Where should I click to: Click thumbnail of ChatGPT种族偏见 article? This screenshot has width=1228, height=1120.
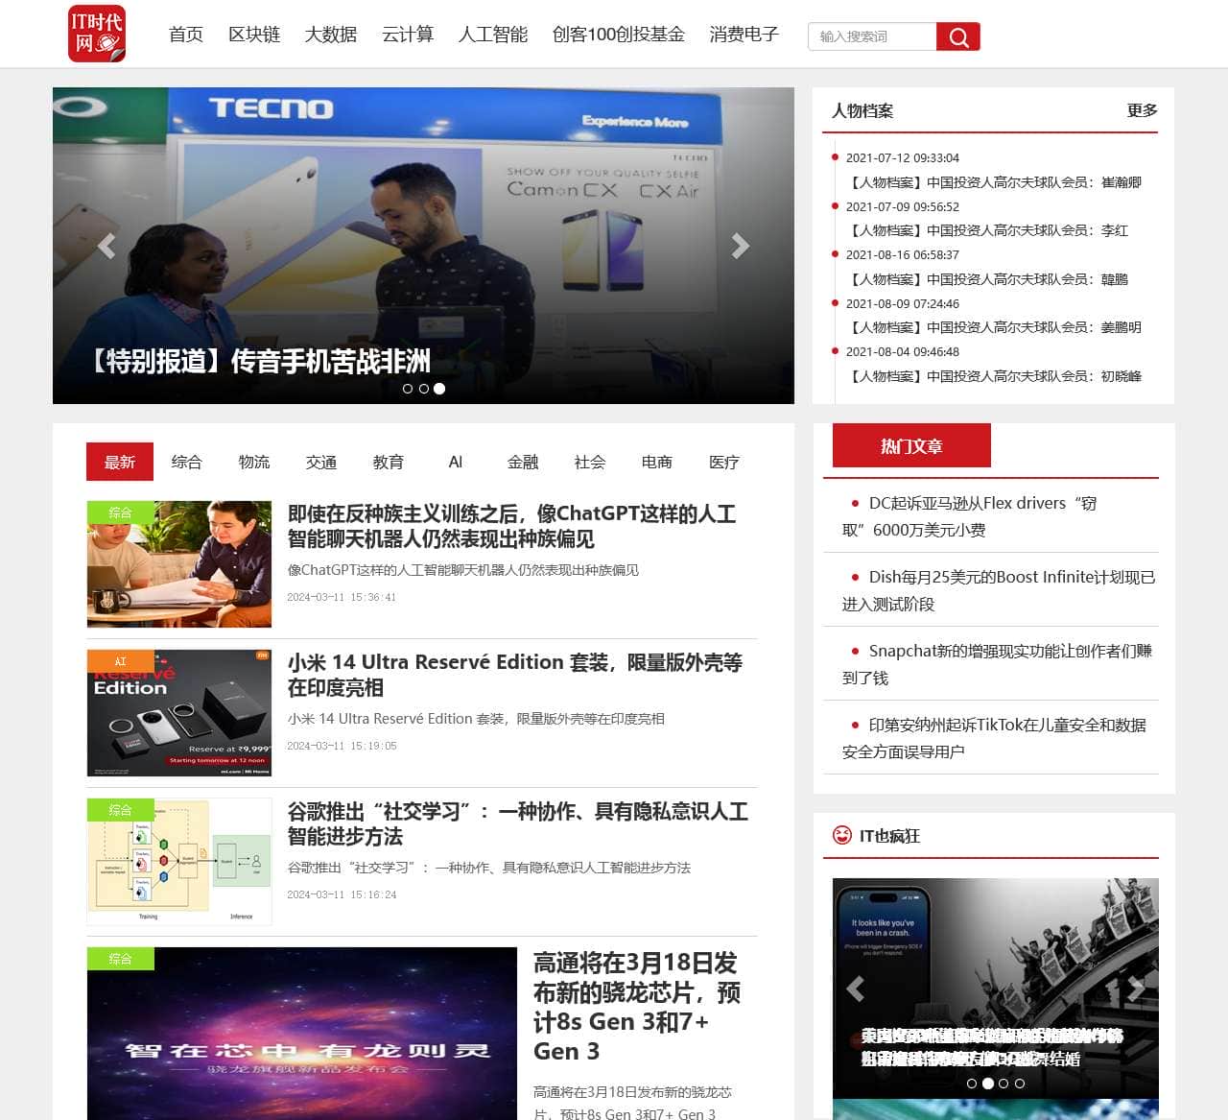(x=179, y=564)
